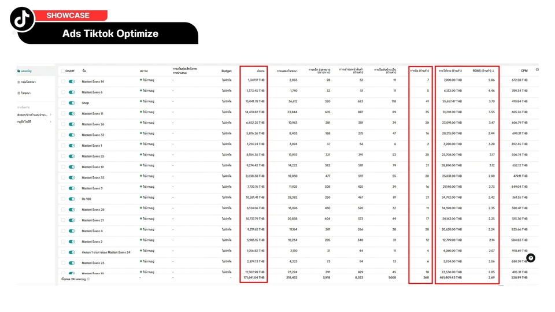Image resolution: width=555 pixels, height=312 pixels.
Task: Click the ad group icon in sidebar
Action: pyautogui.click(x=18, y=82)
